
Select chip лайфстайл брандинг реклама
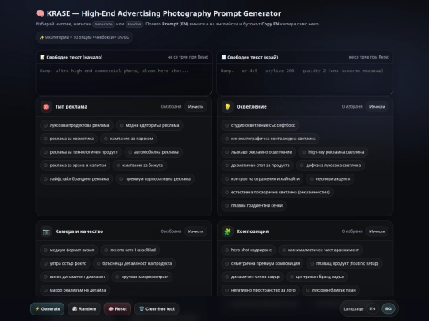[x=76, y=179]
